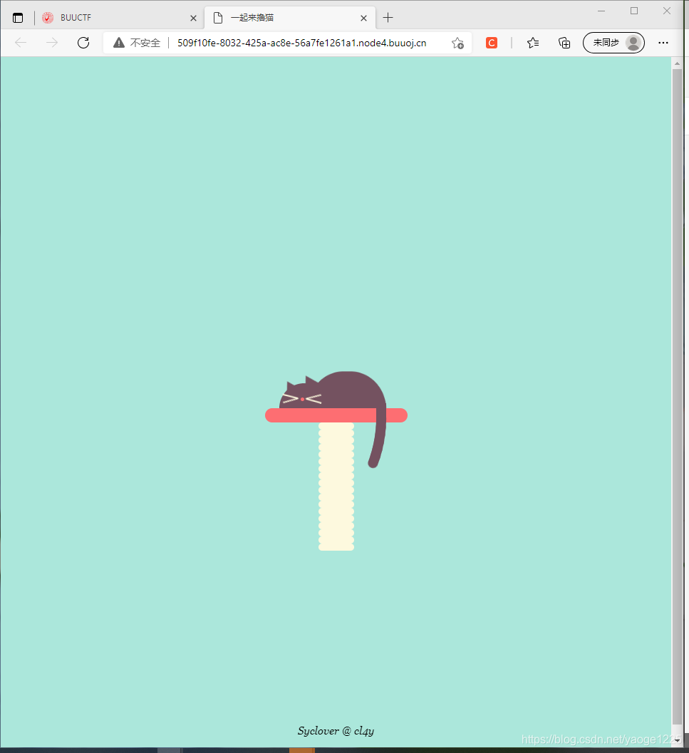Select the 一起来撸猫 tab

pyautogui.click(x=290, y=18)
